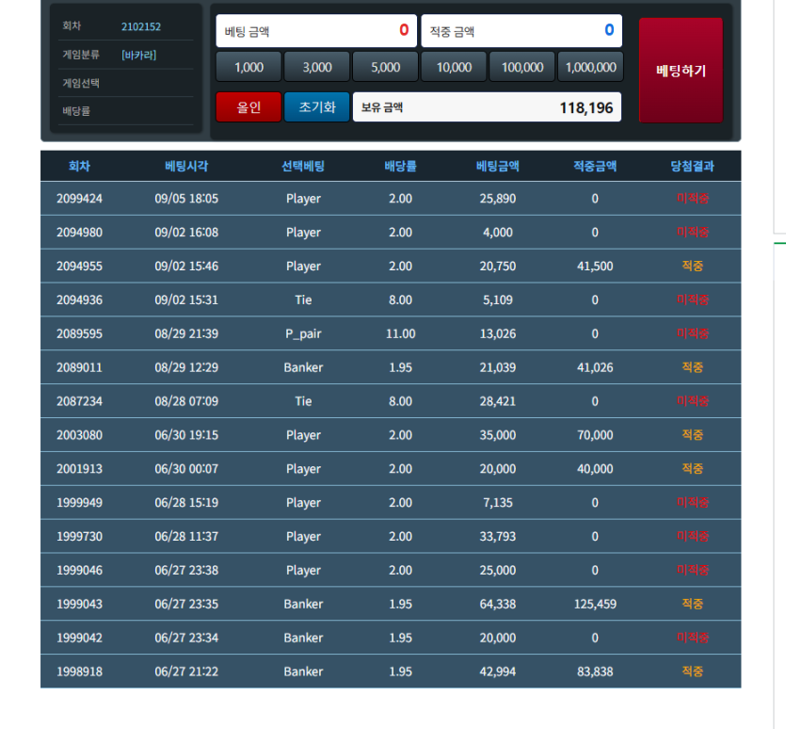786x729 pixels.
Task: Click the 7,135 bet amount cell
Action: click(x=498, y=503)
